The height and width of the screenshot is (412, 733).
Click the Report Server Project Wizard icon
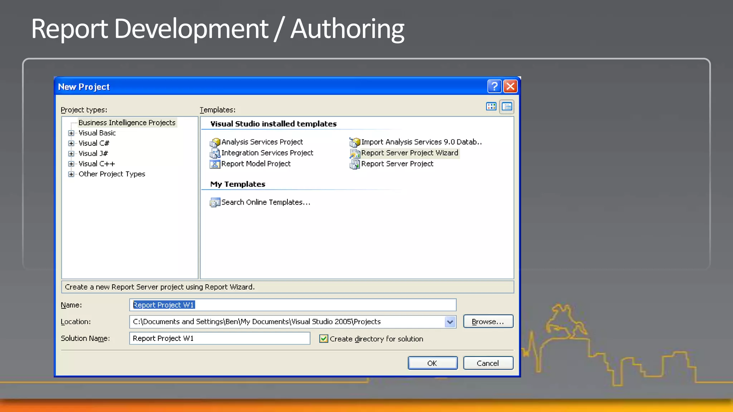355,153
